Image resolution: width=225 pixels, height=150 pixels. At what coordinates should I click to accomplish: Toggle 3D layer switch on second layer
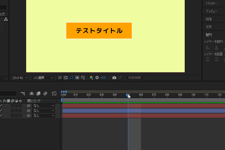pyautogui.click(x=20, y=111)
